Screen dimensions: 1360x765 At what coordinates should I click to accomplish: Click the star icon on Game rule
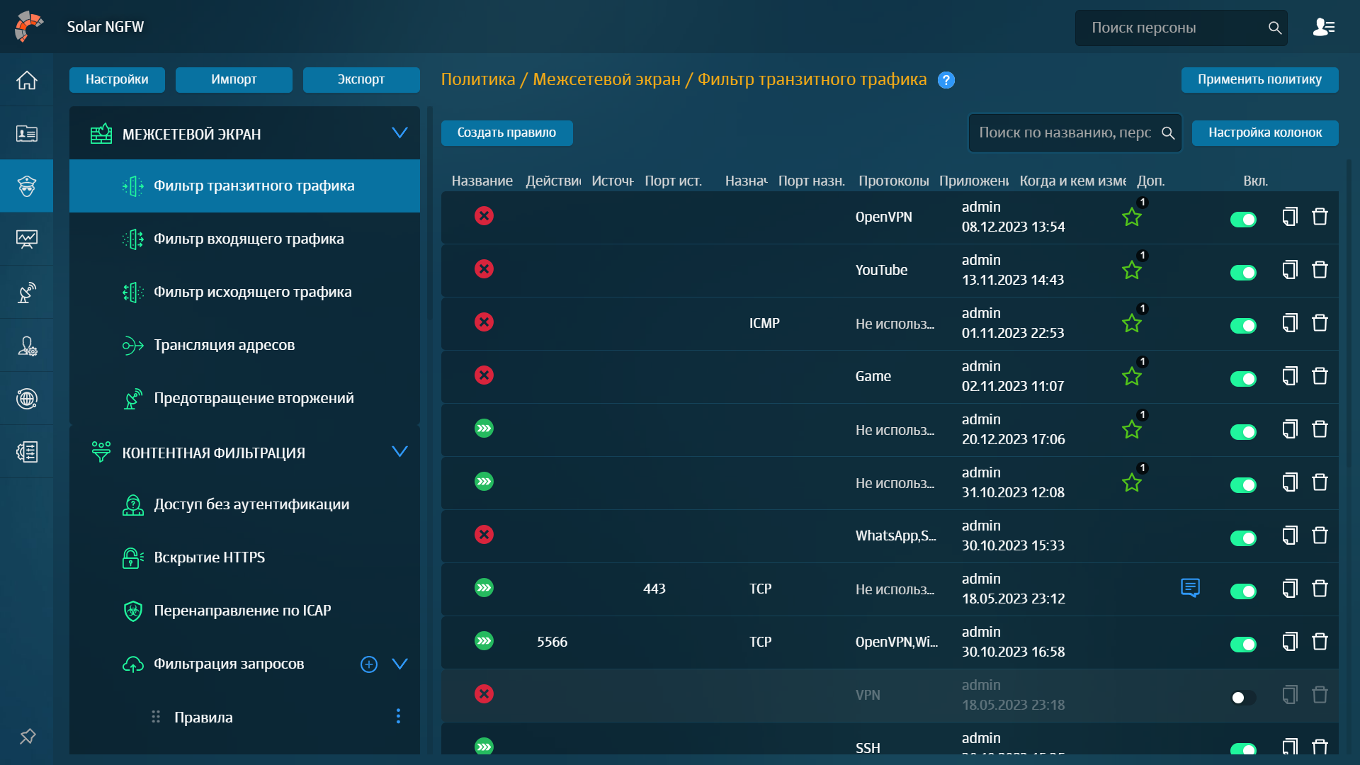point(1131,377)
